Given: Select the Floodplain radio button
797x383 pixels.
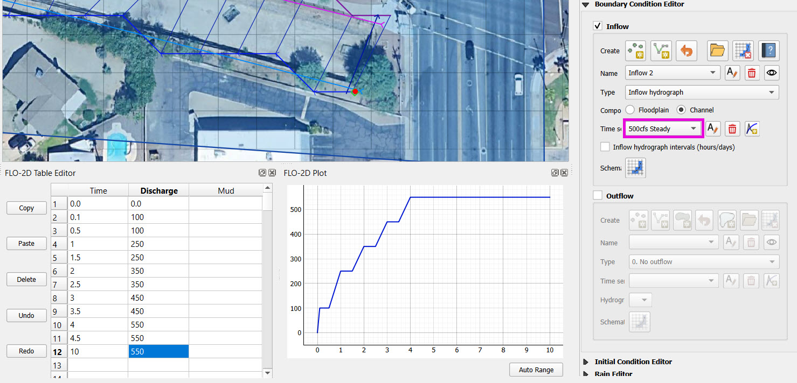Looking at the screenshot, I should pos(630,110).
